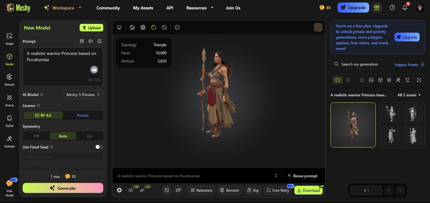The height and width of the screenshot is (203, 430).
Task: Open the Legacy Assets link
Action: click(x=409, y=64)
